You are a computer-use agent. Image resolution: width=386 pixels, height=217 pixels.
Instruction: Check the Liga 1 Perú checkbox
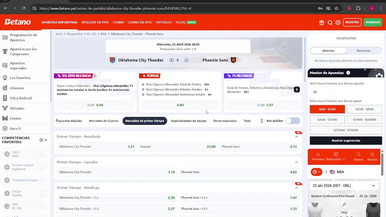pos(42,154)
